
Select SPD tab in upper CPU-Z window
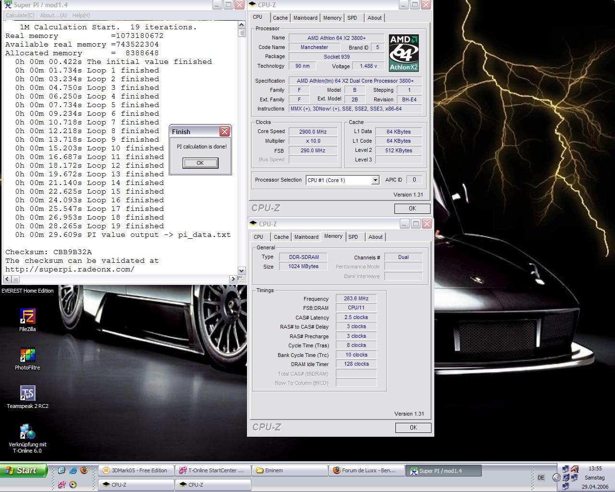point(352,18)
